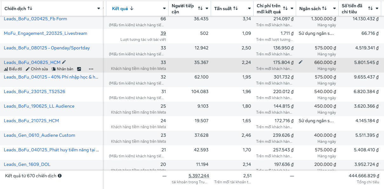Click underlined 5.397.244 reach total
Screen dimensions: 384x189
point(198,176)
